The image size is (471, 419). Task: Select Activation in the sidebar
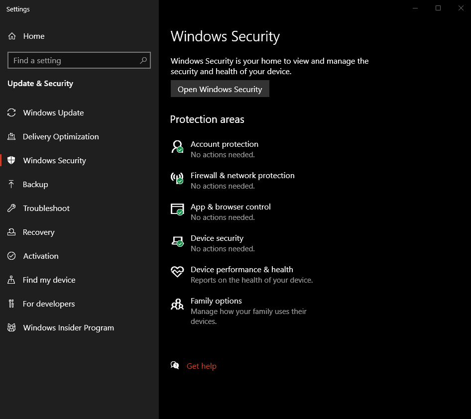[41, 256]
